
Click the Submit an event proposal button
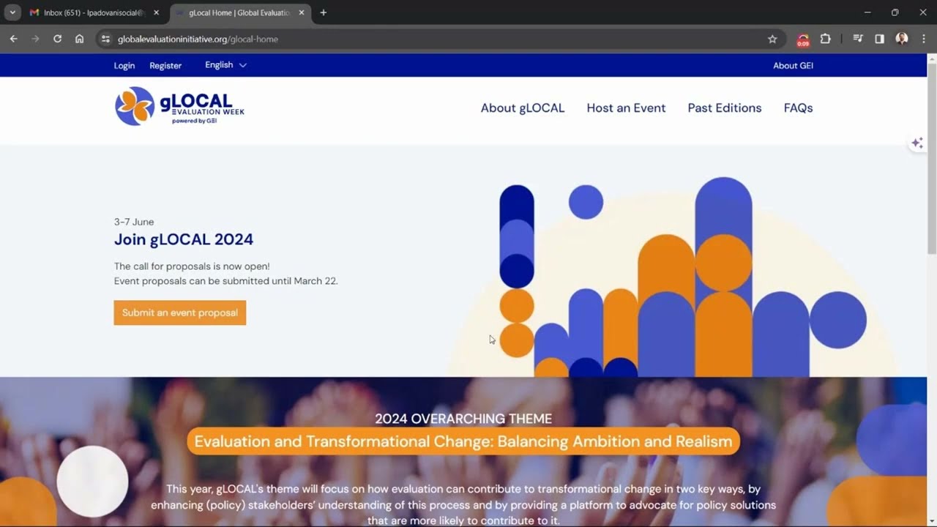pos(180,313)
